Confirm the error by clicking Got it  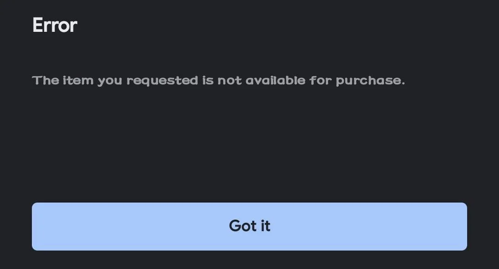[x=249, y=227]
